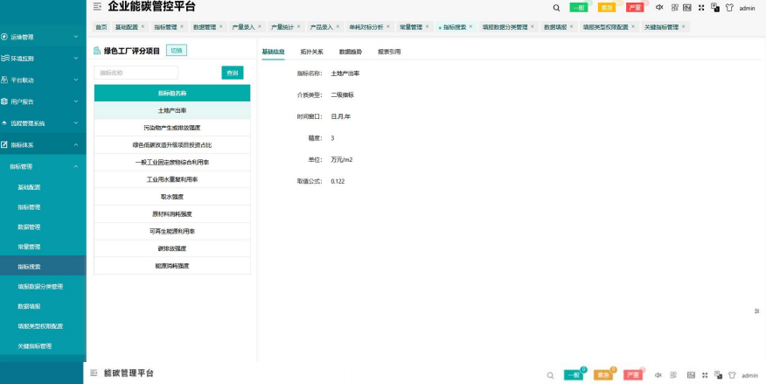Expand the 环境监测 menu chevron
766x384 pixels.
point(76,58)
